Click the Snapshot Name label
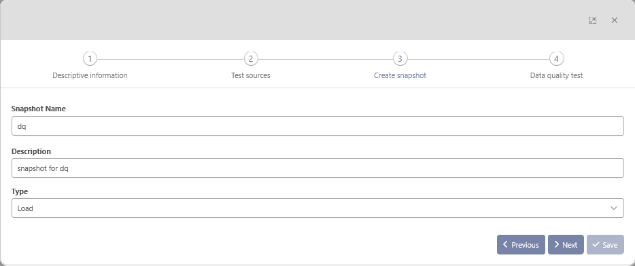 pos(39,109)
